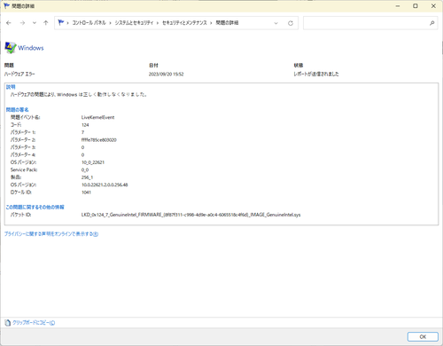The height and width of the screenshot is (346, 443).
Task: Click the この問題に関するその他の情報 heading
Action: [35, 207]
